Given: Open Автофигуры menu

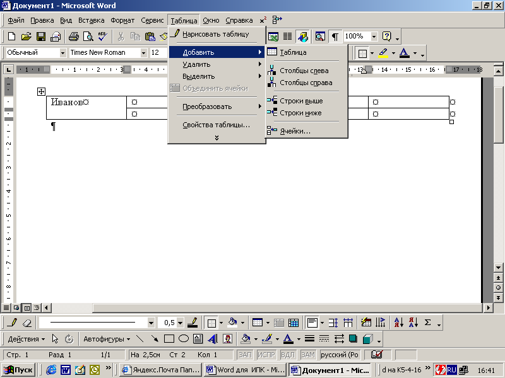Looking at the screenshot, I should [x=107, y=339].
